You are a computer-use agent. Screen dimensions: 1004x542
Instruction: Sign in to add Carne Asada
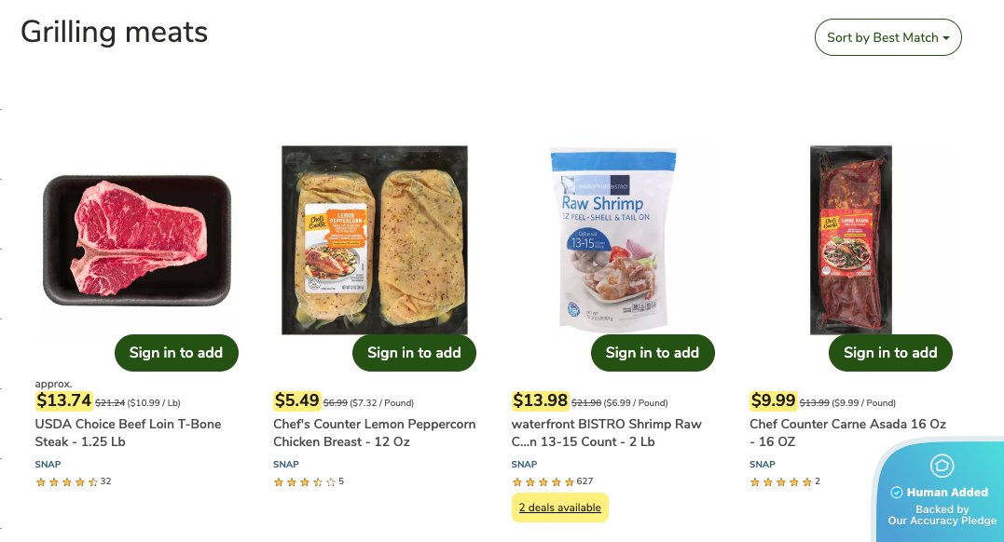pos(890,353)
